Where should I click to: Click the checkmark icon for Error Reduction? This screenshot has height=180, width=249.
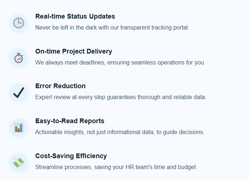click(18, 93)
